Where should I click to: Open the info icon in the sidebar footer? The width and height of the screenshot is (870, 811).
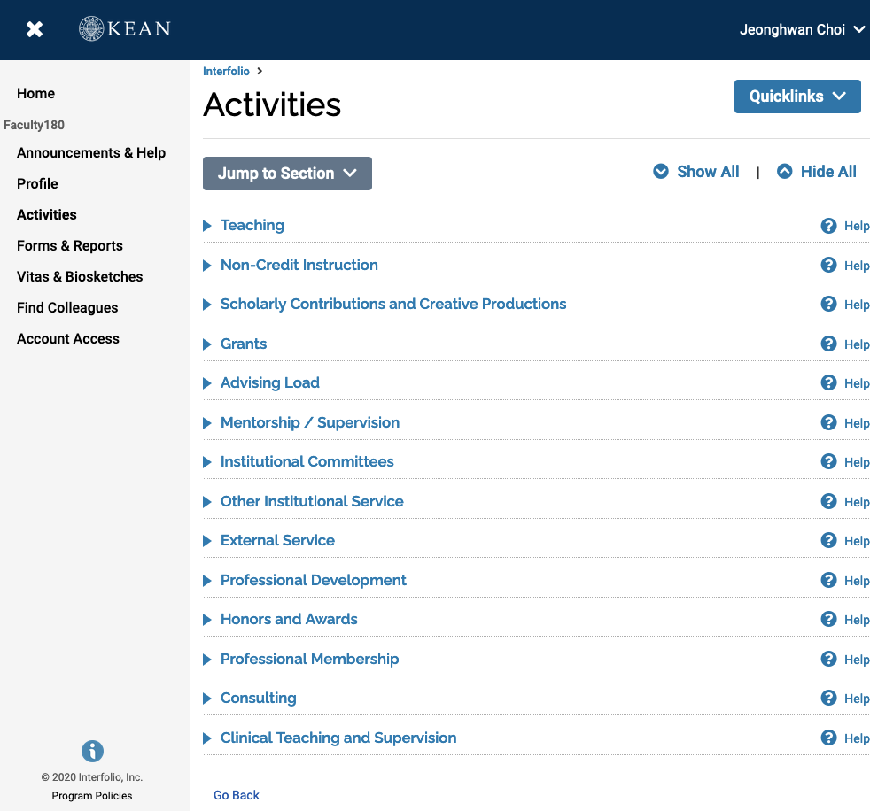pos(92,751)
